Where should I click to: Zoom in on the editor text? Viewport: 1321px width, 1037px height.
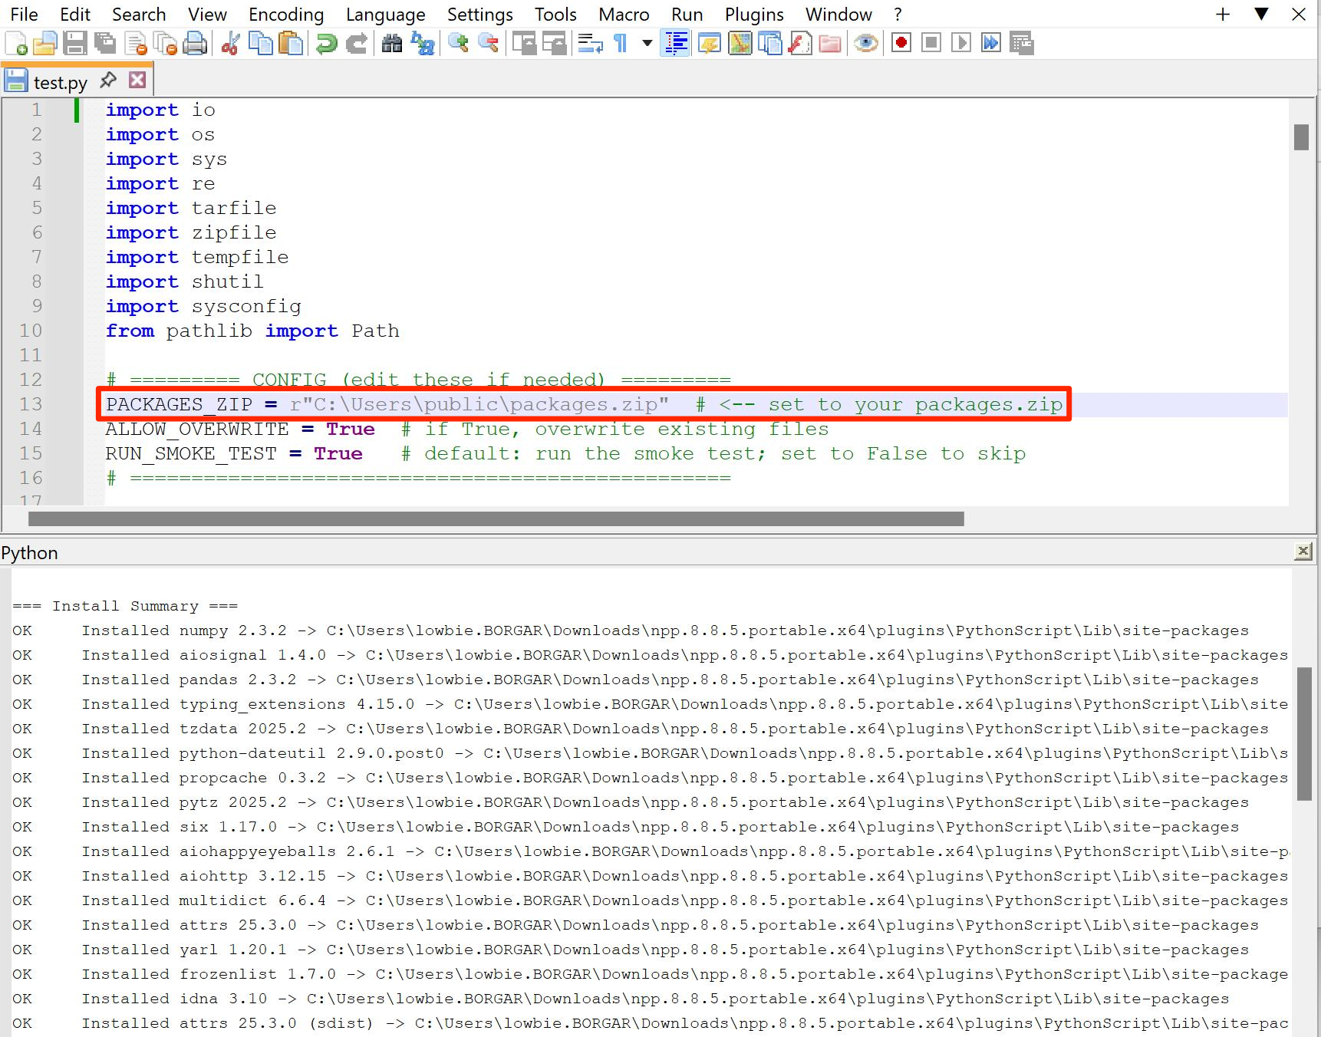(x=460, y=43)
